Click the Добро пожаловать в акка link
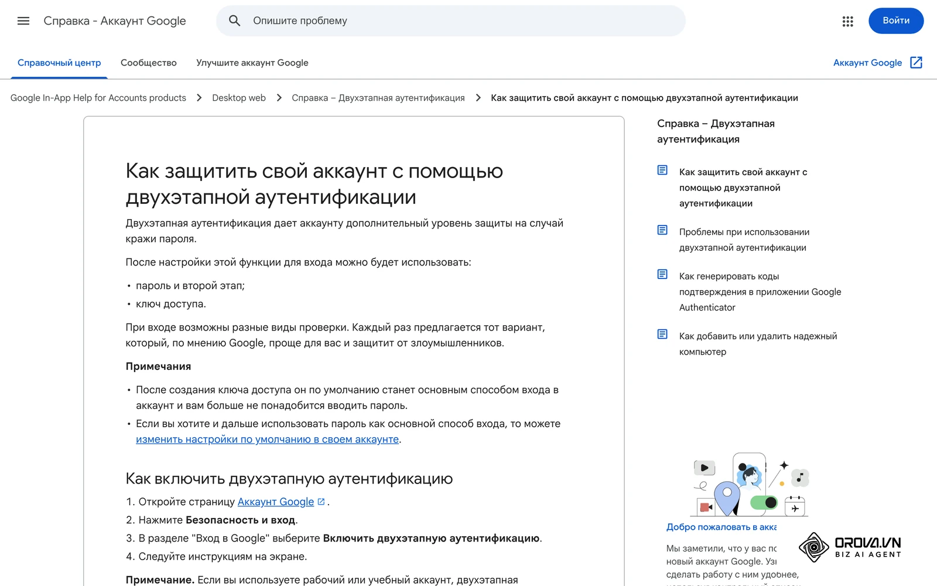This screenshot has height=586, width=937. click(x=721, y=527)
